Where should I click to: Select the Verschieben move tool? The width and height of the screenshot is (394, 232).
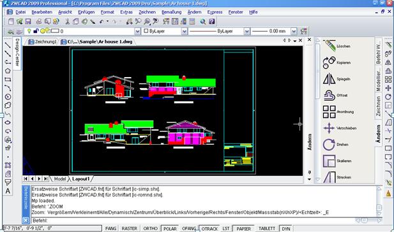click(340, 128)
